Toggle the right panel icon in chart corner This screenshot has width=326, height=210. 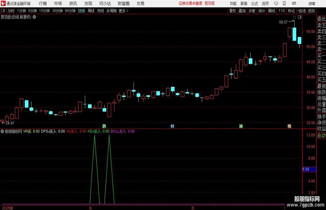click(x=299, y=17)
